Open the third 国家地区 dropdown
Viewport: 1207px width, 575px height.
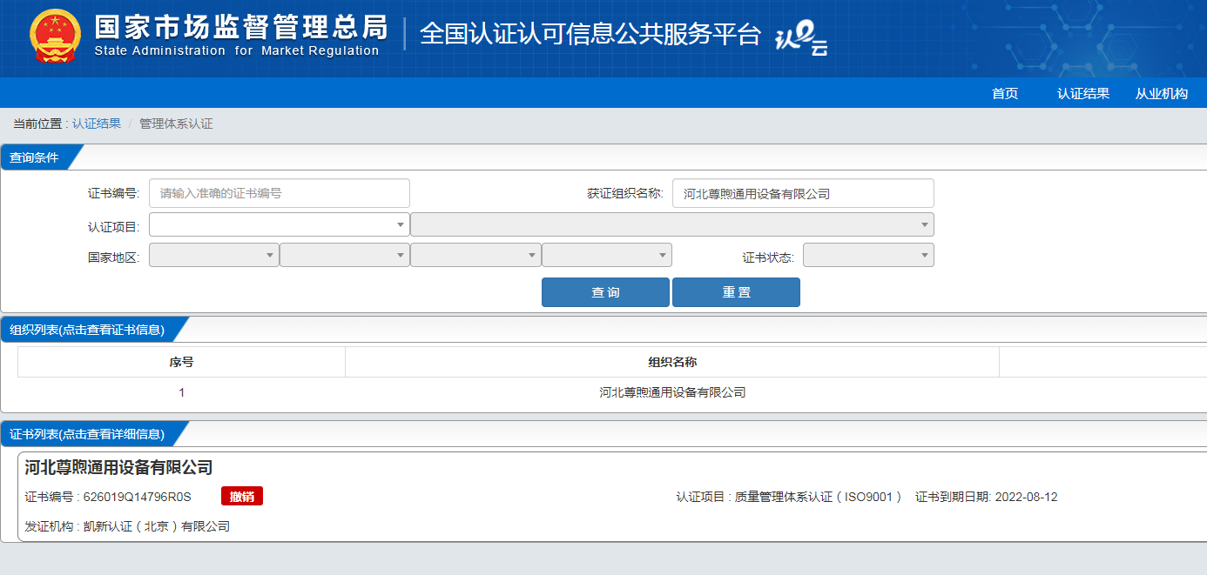(475, 255)
